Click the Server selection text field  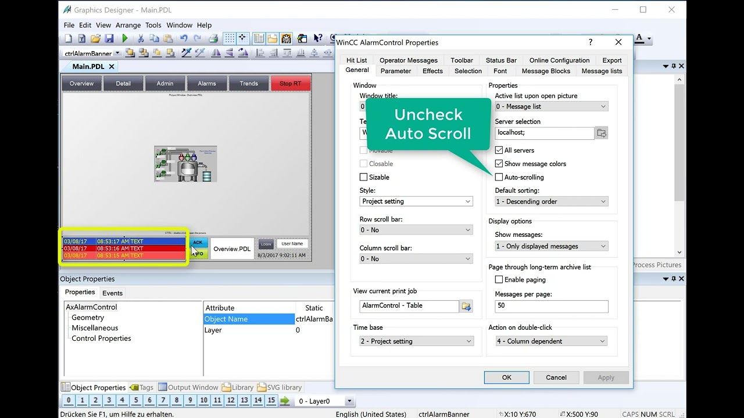tap(545, 133)
